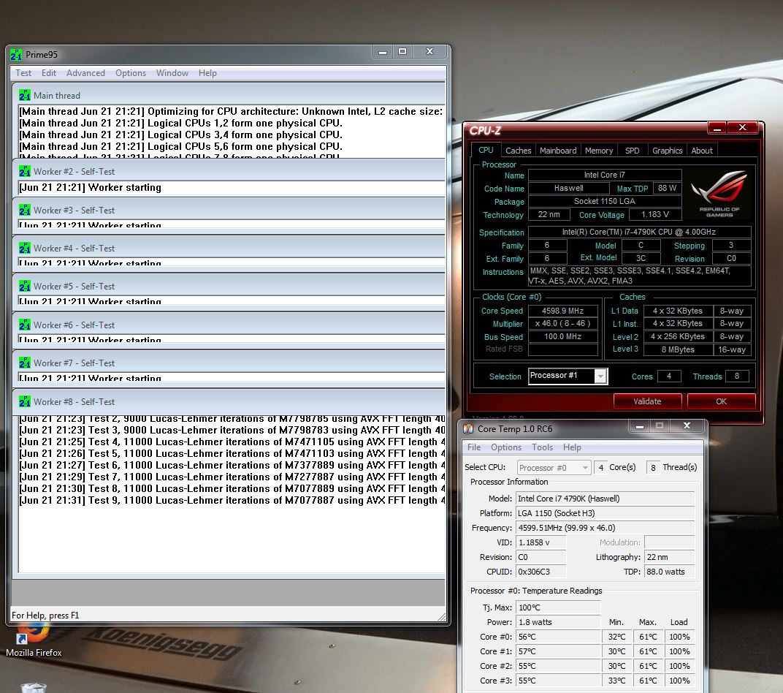This screenshot has height=693, width=783.
Task: Click the Core #2 temperature 55°C
Action: point(558,666)
